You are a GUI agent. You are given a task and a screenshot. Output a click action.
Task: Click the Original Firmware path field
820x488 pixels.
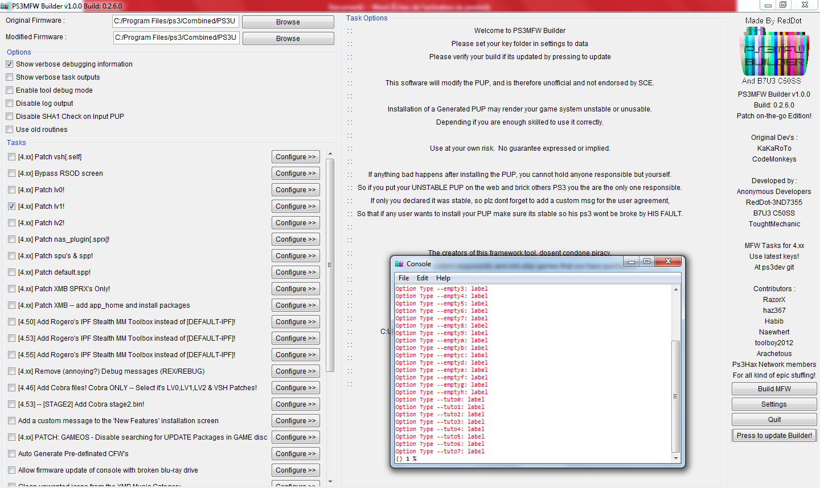175,21
